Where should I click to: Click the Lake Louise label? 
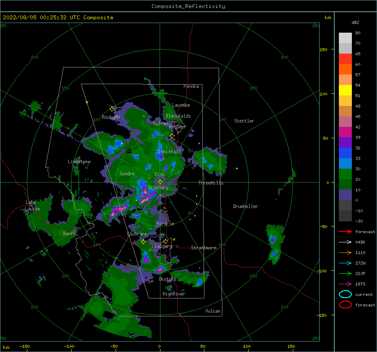pyautogui.click(x=33, y=206)
